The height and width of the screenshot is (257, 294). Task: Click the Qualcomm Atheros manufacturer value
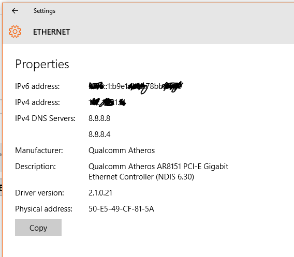[122, 150]
